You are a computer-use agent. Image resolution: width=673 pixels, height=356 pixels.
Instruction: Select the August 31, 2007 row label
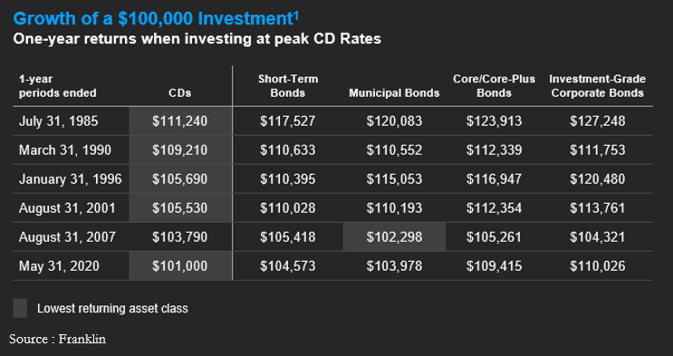67,237
